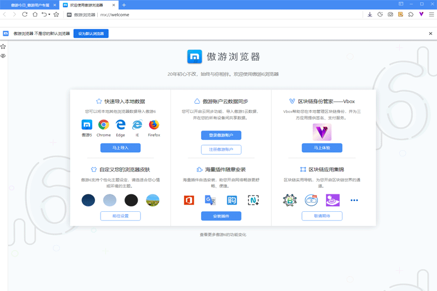This screenshot has width=437, height=291.
Task: Expand the undo close tab dropdown arrow
Action: [x=49, y=15]
